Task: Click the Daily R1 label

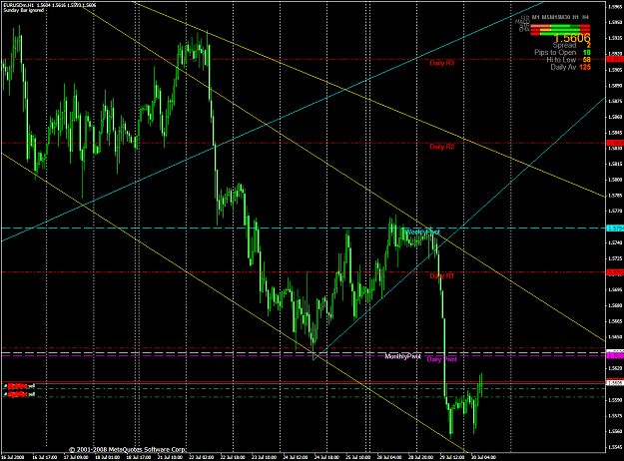Action: [x=441, y=275]
